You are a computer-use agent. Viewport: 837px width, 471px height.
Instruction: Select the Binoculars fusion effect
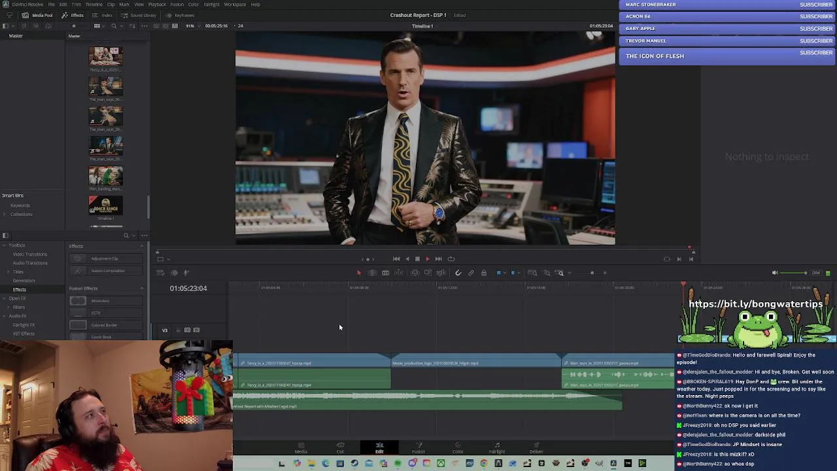(x=106, y=301)
